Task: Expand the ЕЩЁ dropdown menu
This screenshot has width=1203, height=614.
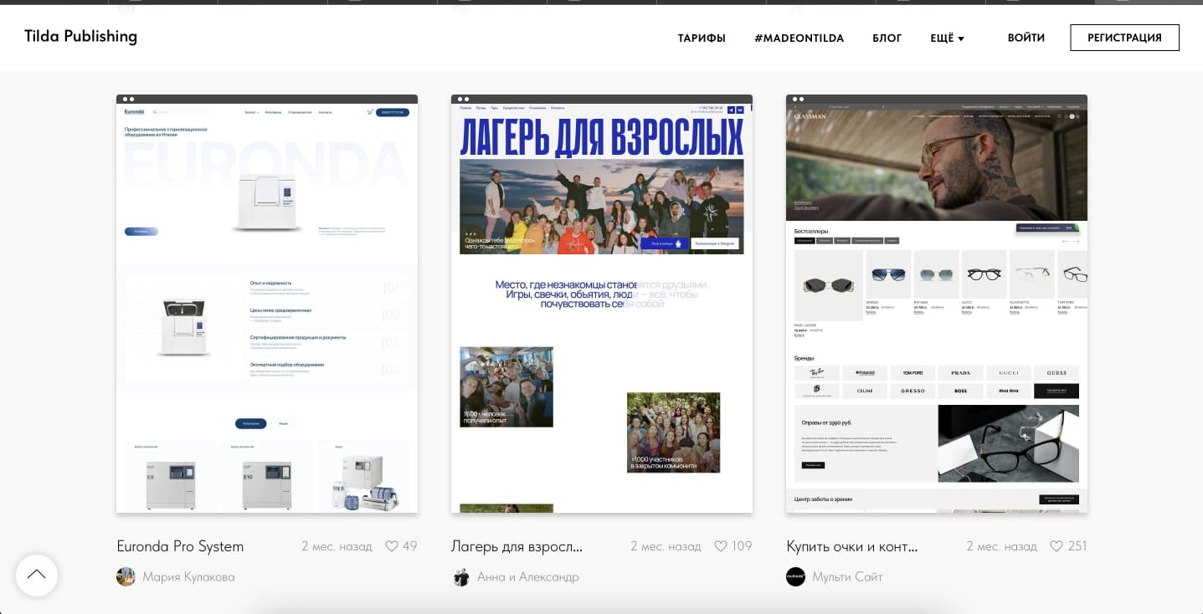Action: click(x=947, y=38)
